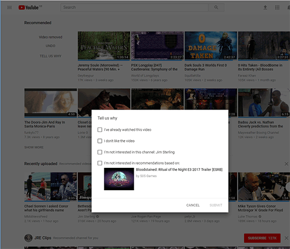Viewport: 290px width, 249px height.
Task: Click Submit in Tell us why dialog
Action: point(216,205)
